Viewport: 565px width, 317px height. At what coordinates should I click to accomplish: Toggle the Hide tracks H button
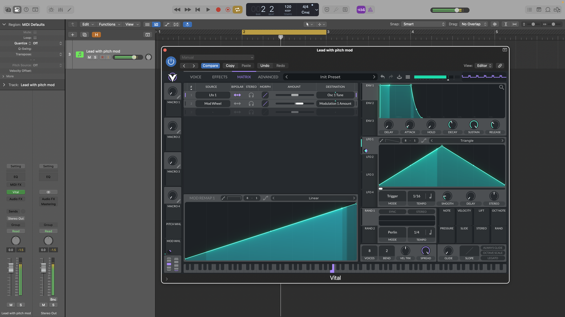coord(97,35)
